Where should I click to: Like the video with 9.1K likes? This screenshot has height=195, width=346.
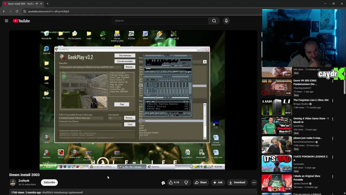coord(174,183)
